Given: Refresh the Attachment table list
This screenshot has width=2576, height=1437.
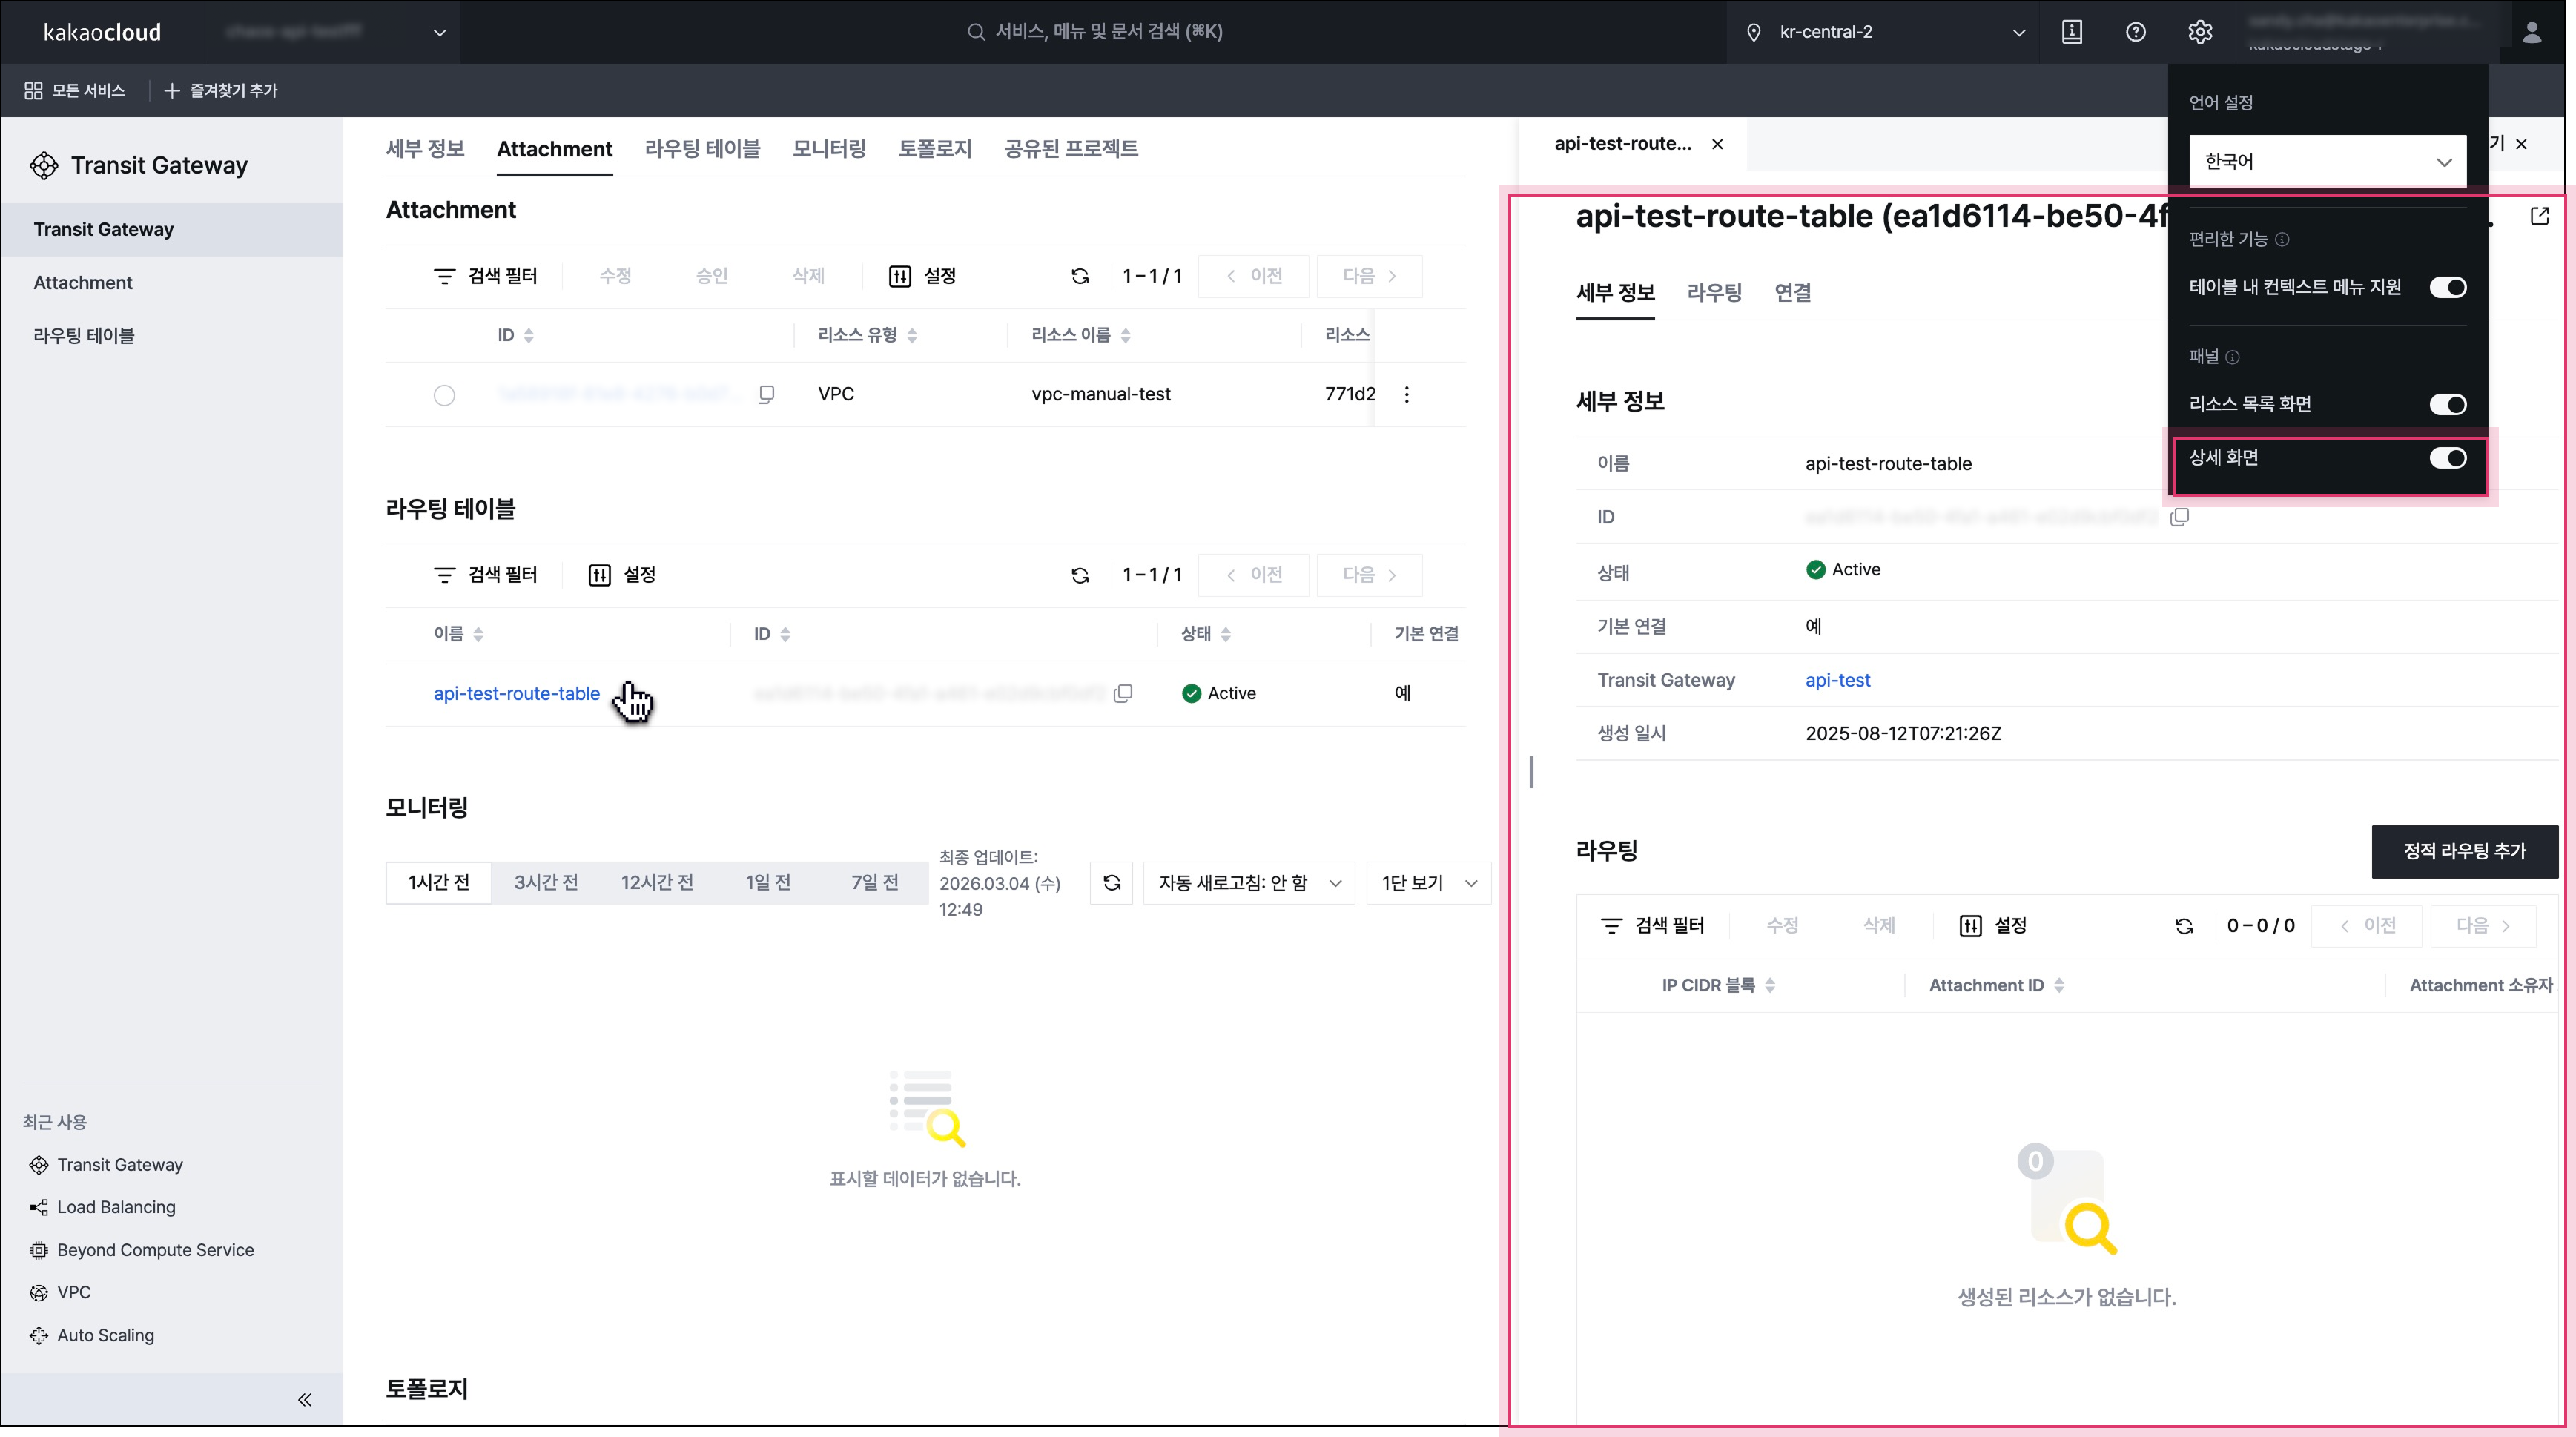Looking at the screenshot, I should (1080, 276).
